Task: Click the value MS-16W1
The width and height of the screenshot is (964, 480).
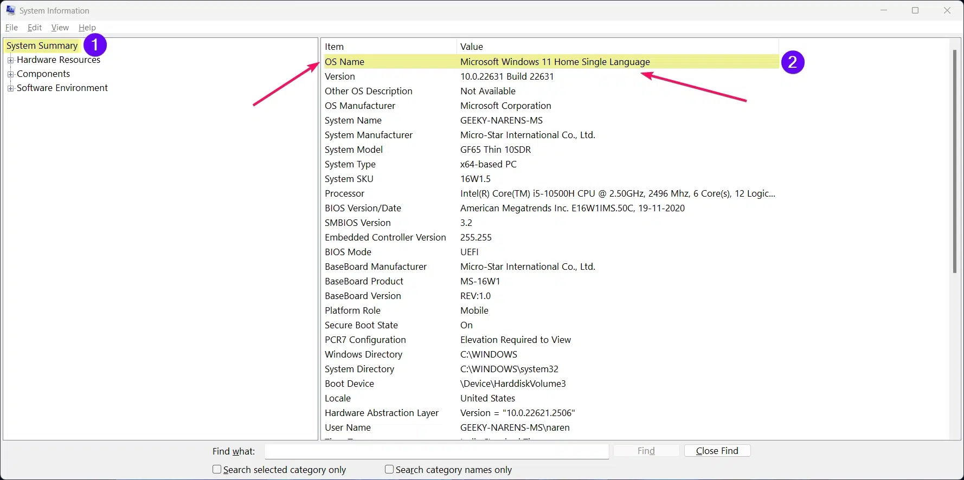Action: (x=480, y=281)
